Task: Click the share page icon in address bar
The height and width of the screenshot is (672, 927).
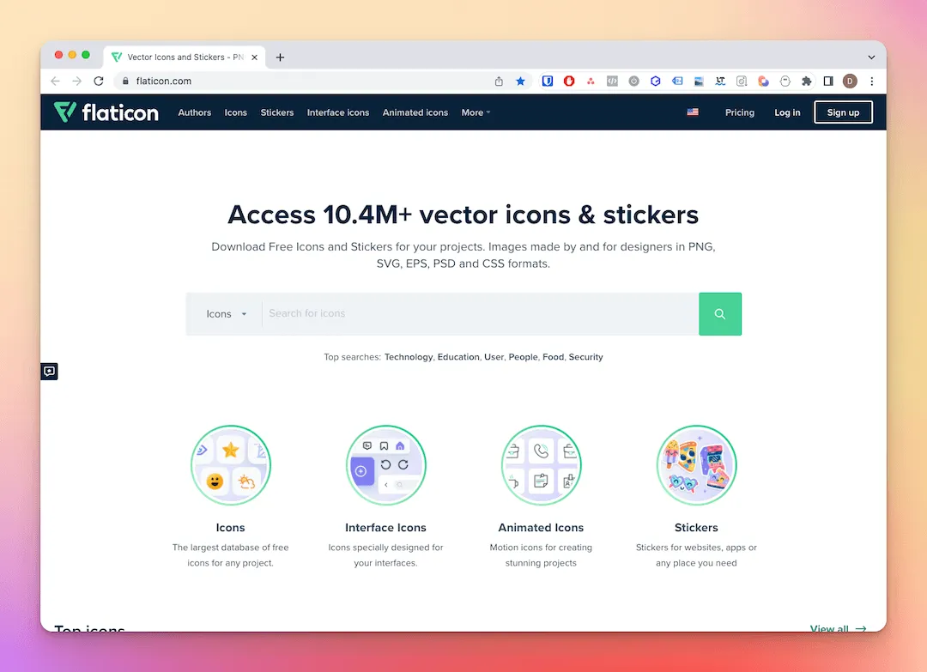Action: tap(499, 81)
